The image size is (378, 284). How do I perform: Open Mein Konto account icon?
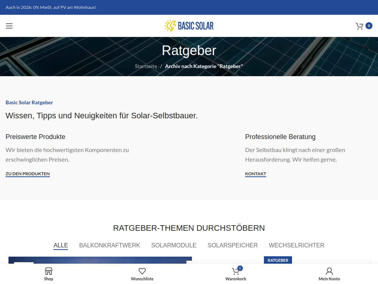point(329,274)
